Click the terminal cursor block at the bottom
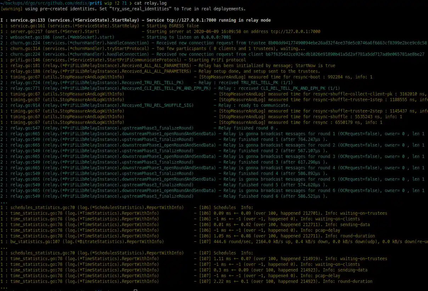Image resolution: width=428 pixels, height=291 pixels. pyautogui.click(x=136, y=290)
